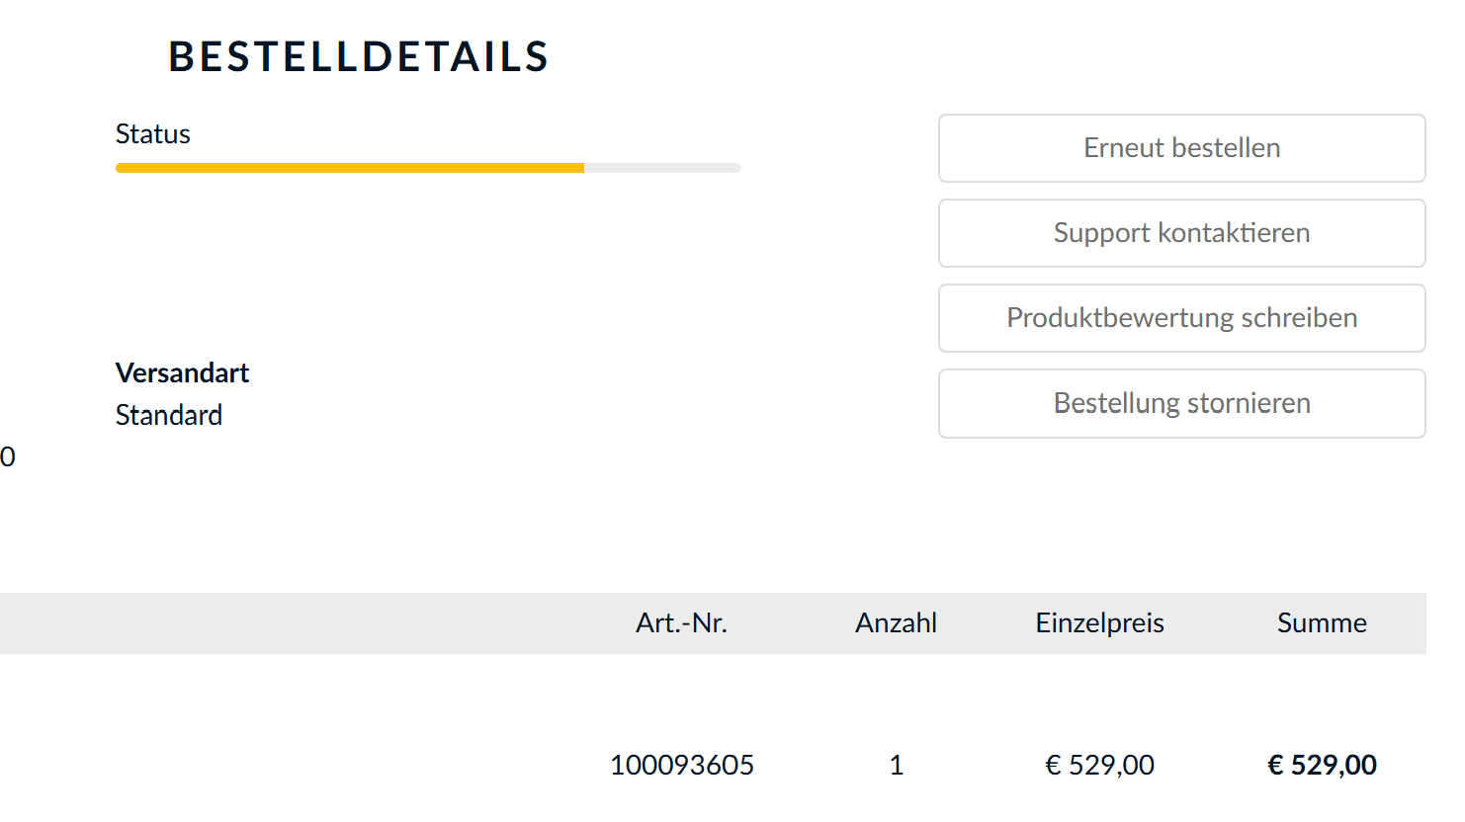Click the Summe column header

pyautogui.click(x=1322, y=623)
